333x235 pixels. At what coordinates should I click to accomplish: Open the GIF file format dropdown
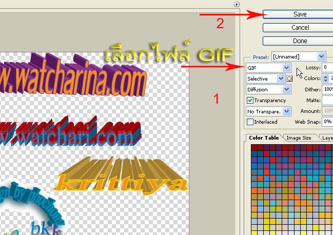tap(268, 68)
